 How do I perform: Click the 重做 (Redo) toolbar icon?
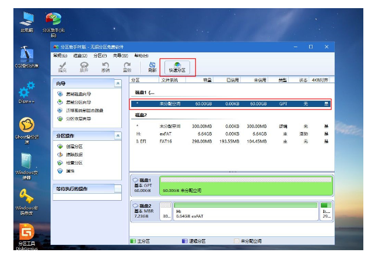click(x=127, y=67)
